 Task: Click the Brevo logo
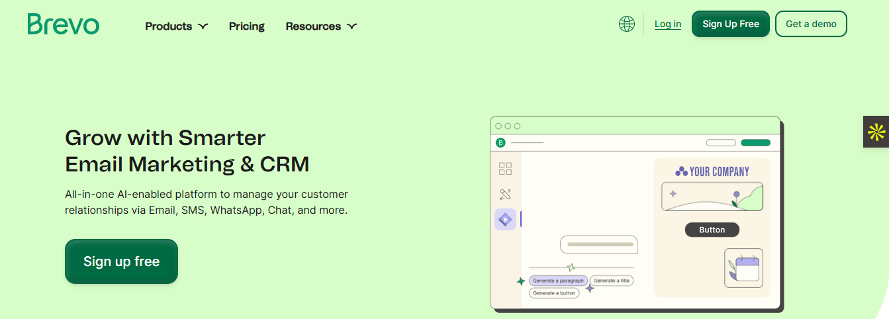pyautogui.click(x=64, y=24)
